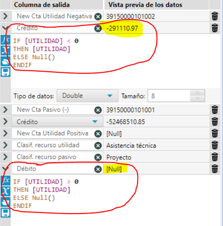Select the [Null] preview for New Cta Utilidad Positiva
223x226 pixels.
pyautogui.click(x=114, y=134)
